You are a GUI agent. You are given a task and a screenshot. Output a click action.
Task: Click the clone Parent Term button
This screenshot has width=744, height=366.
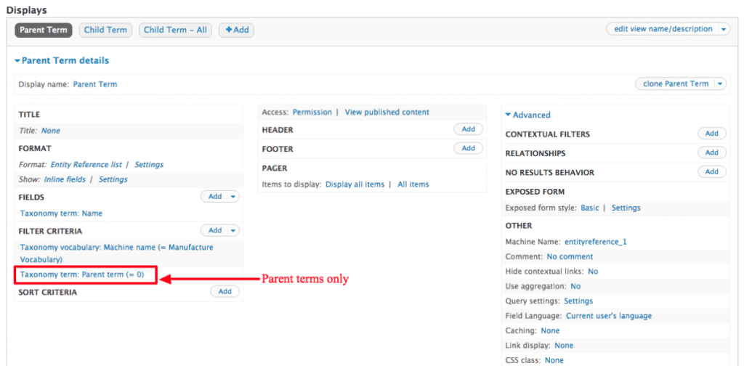coord(675,84)
